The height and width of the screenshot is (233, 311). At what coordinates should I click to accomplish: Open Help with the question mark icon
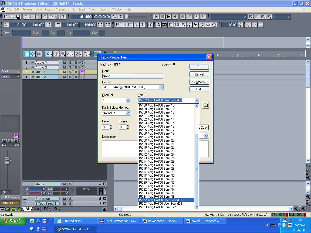[x=63, y=17]
